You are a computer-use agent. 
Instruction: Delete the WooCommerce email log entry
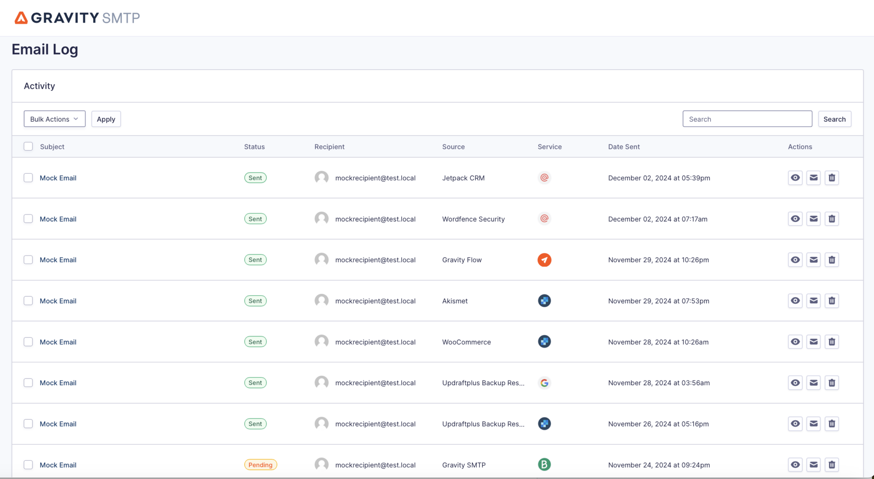832,342
